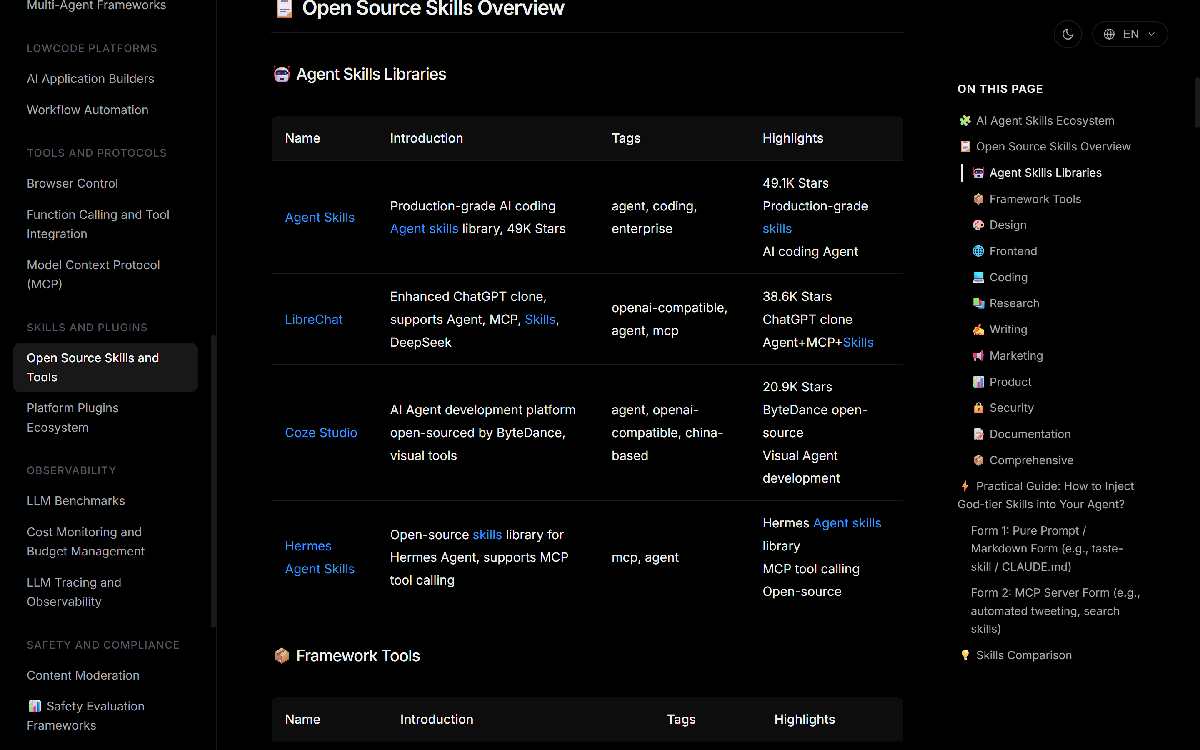Click the package icon next to Framework Tools in page outline
This screenshot has width=1200, height=750.
pyautogui.click(x=978, y=199)
